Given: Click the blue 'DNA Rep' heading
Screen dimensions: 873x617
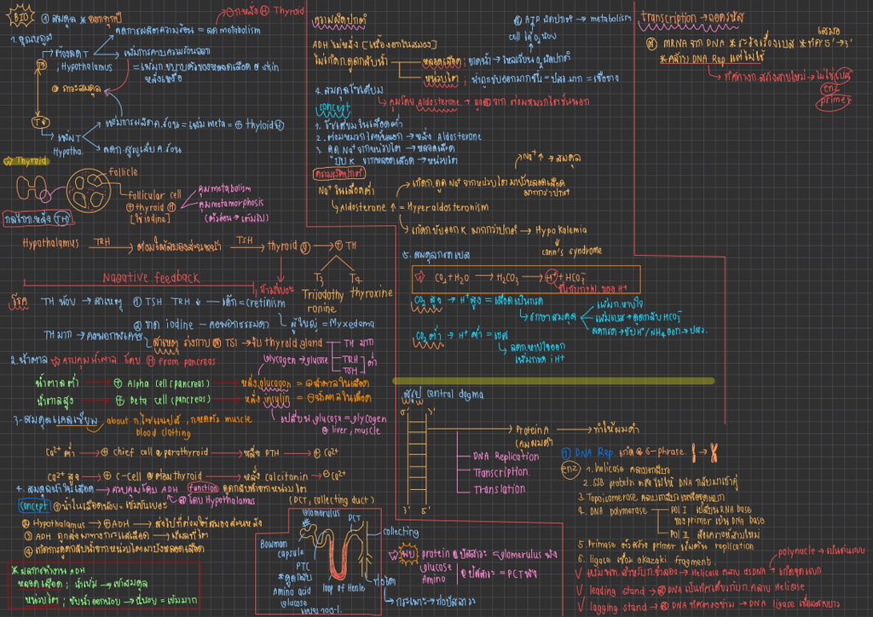Looking at the screenshot, I should (593, 453).
